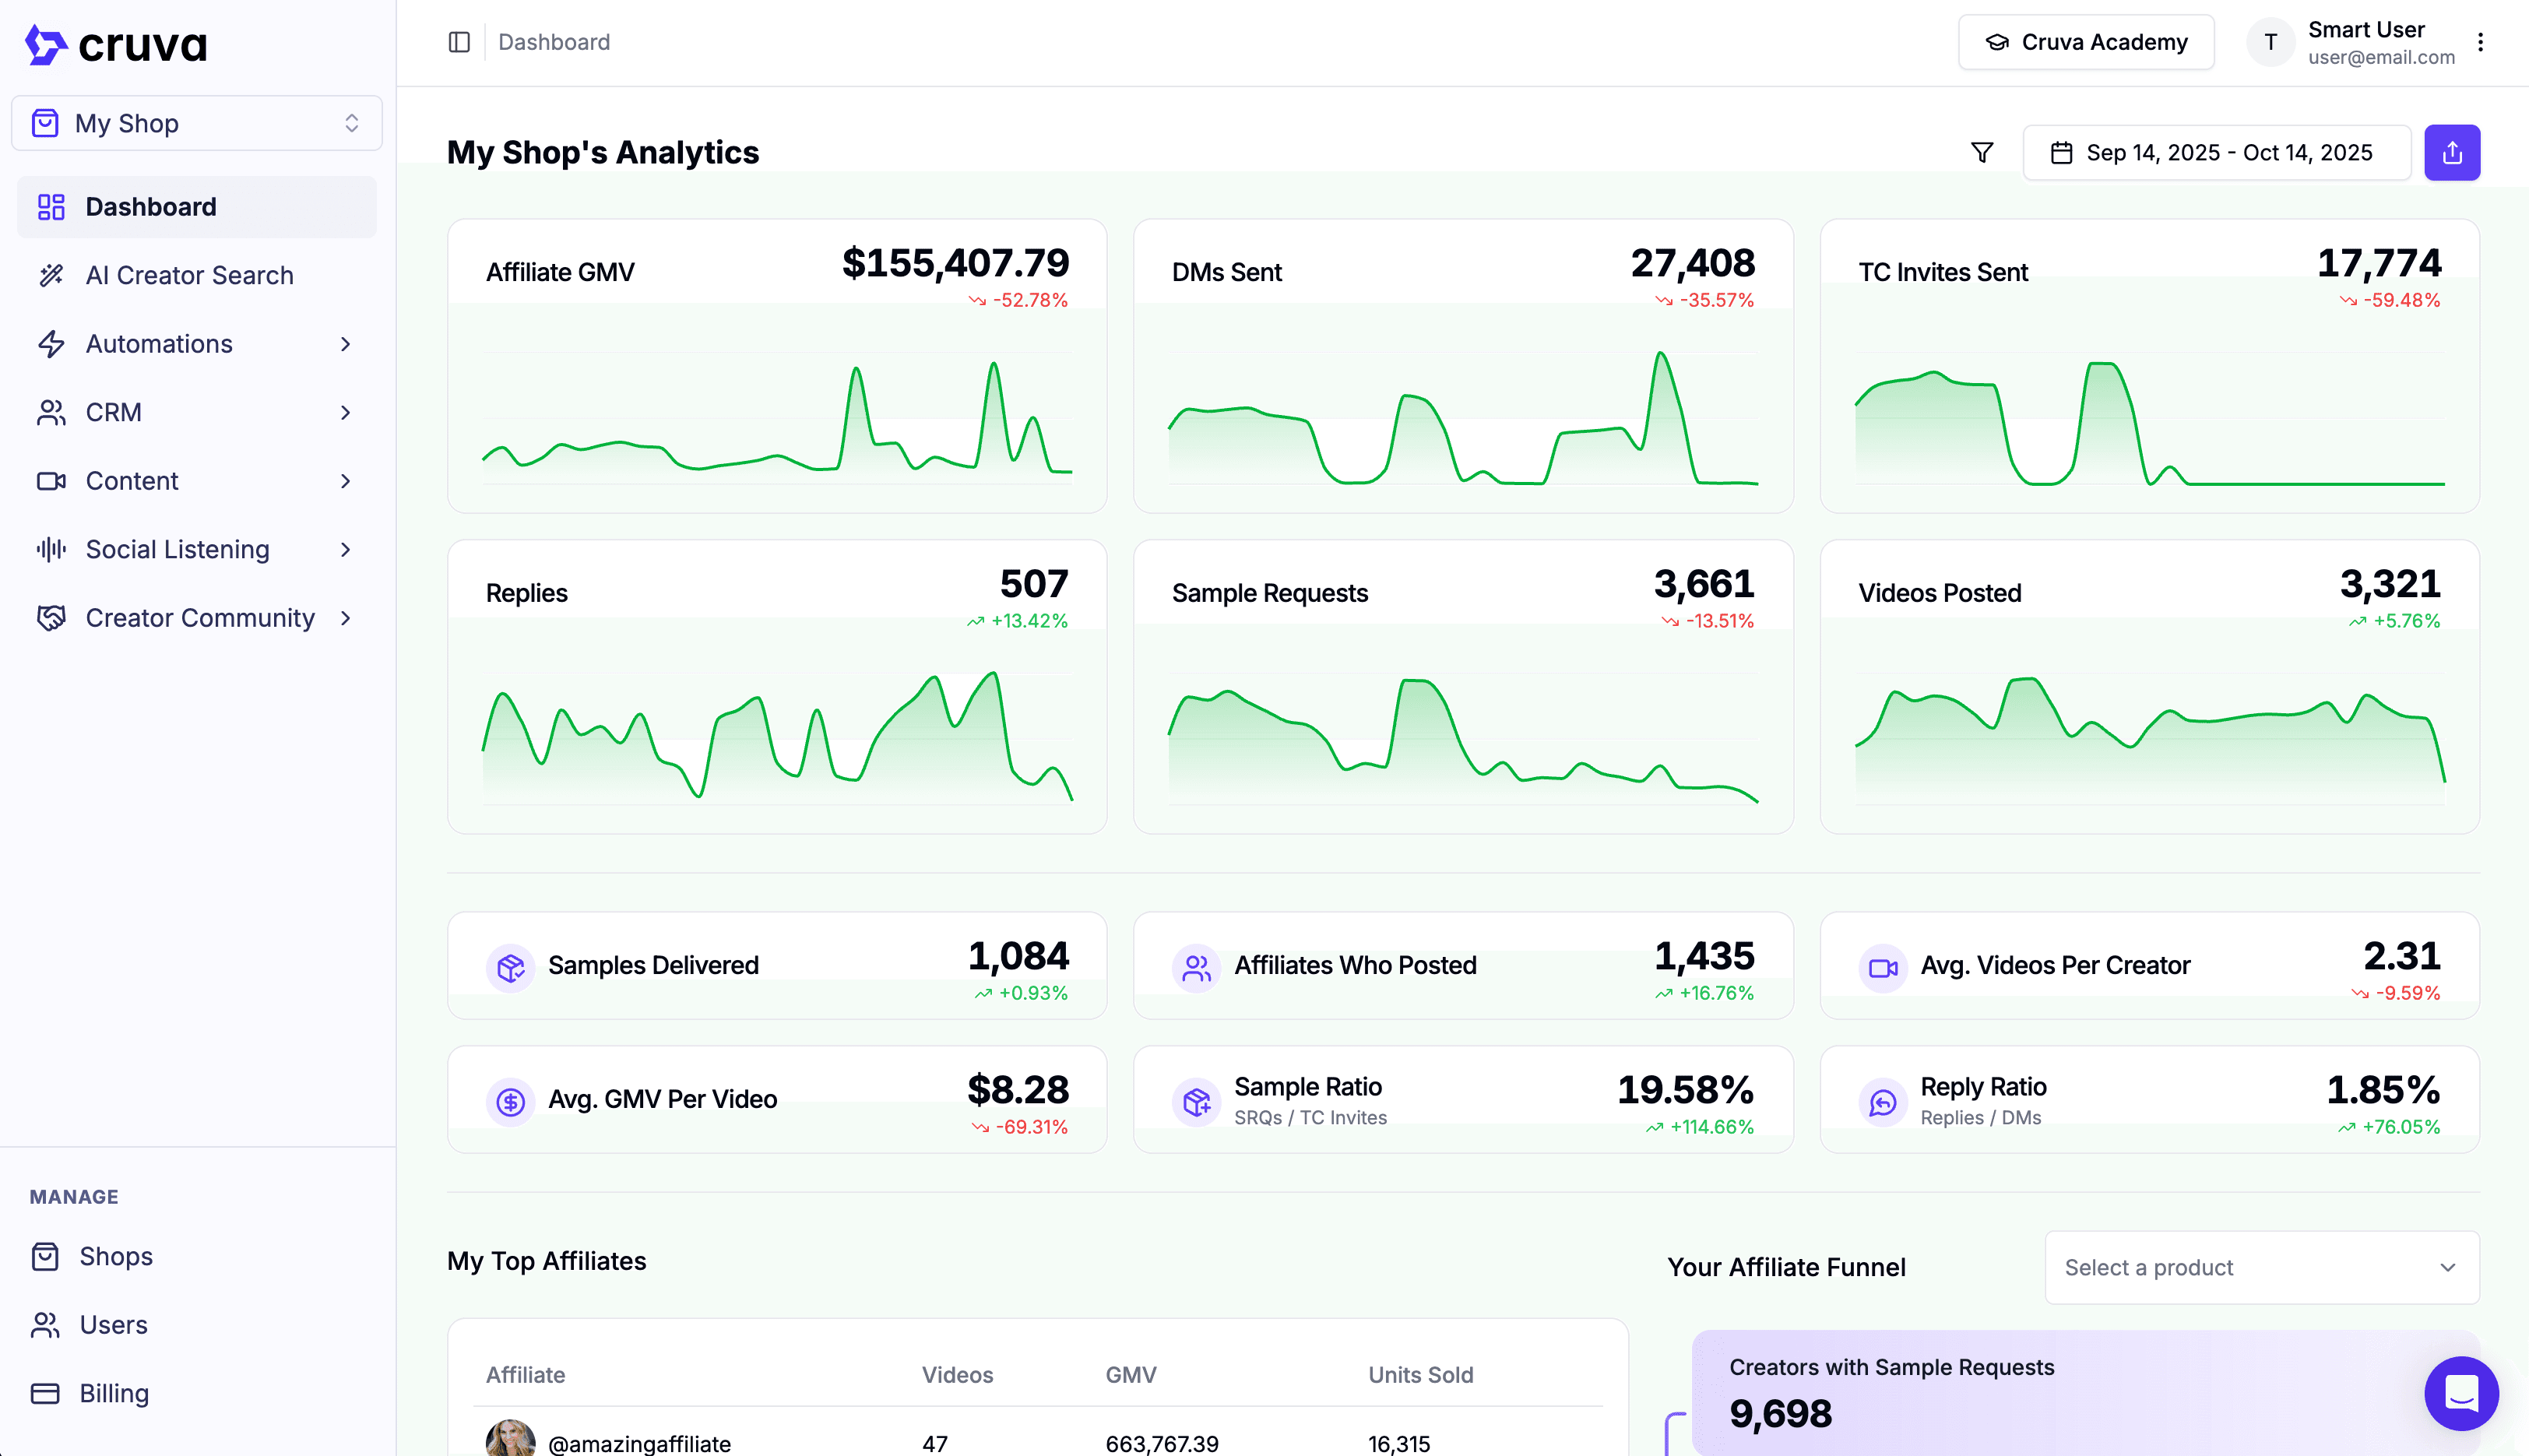Open the three-dot menu next to Smart User
Image resolution: width=2529 pixels, height=1456 pixels.
click(2481, 41)
